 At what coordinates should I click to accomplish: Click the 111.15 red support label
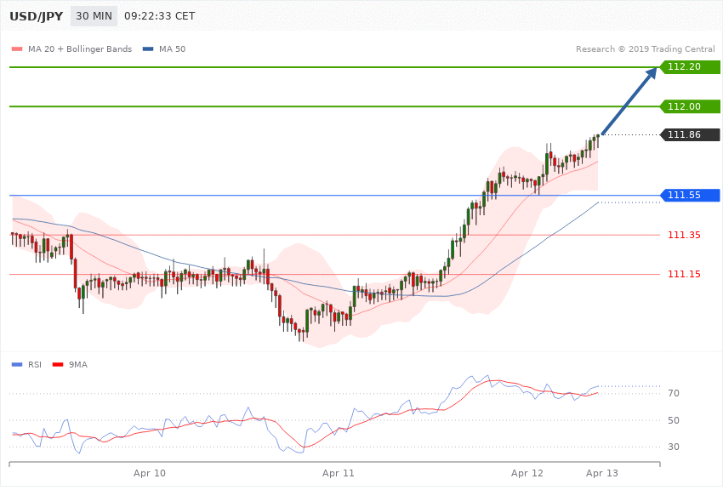(x=684, y=274)
